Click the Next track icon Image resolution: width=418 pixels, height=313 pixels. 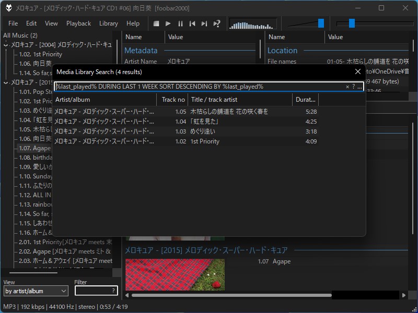pos(204,23)
